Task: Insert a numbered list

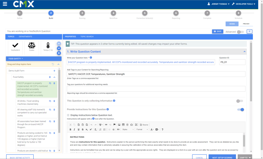Action: (100, 129)
